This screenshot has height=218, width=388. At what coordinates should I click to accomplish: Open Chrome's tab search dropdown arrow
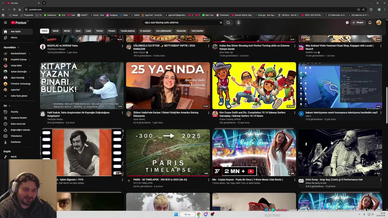tap(3, 3)
